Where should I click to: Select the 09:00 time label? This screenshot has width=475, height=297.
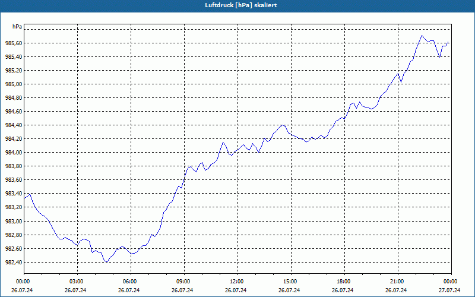tap(184, 282)
